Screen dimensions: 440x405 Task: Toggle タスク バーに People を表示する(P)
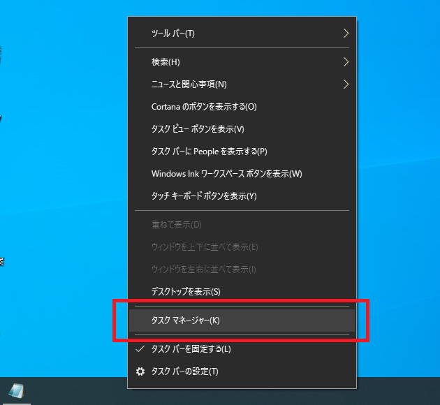pyautogui.click(x=242, y=152)
